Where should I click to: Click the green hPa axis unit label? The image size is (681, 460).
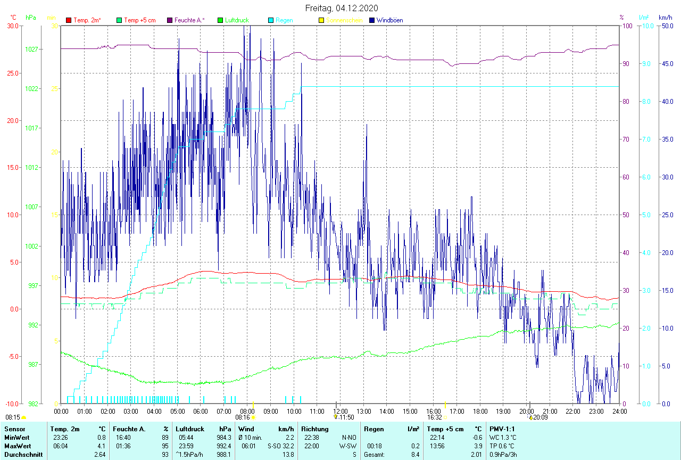31,18
